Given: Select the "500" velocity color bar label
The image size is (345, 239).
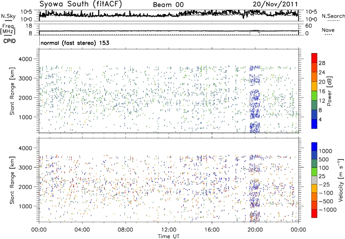Looking at the screenshot, I should click(x=324, y=160).
